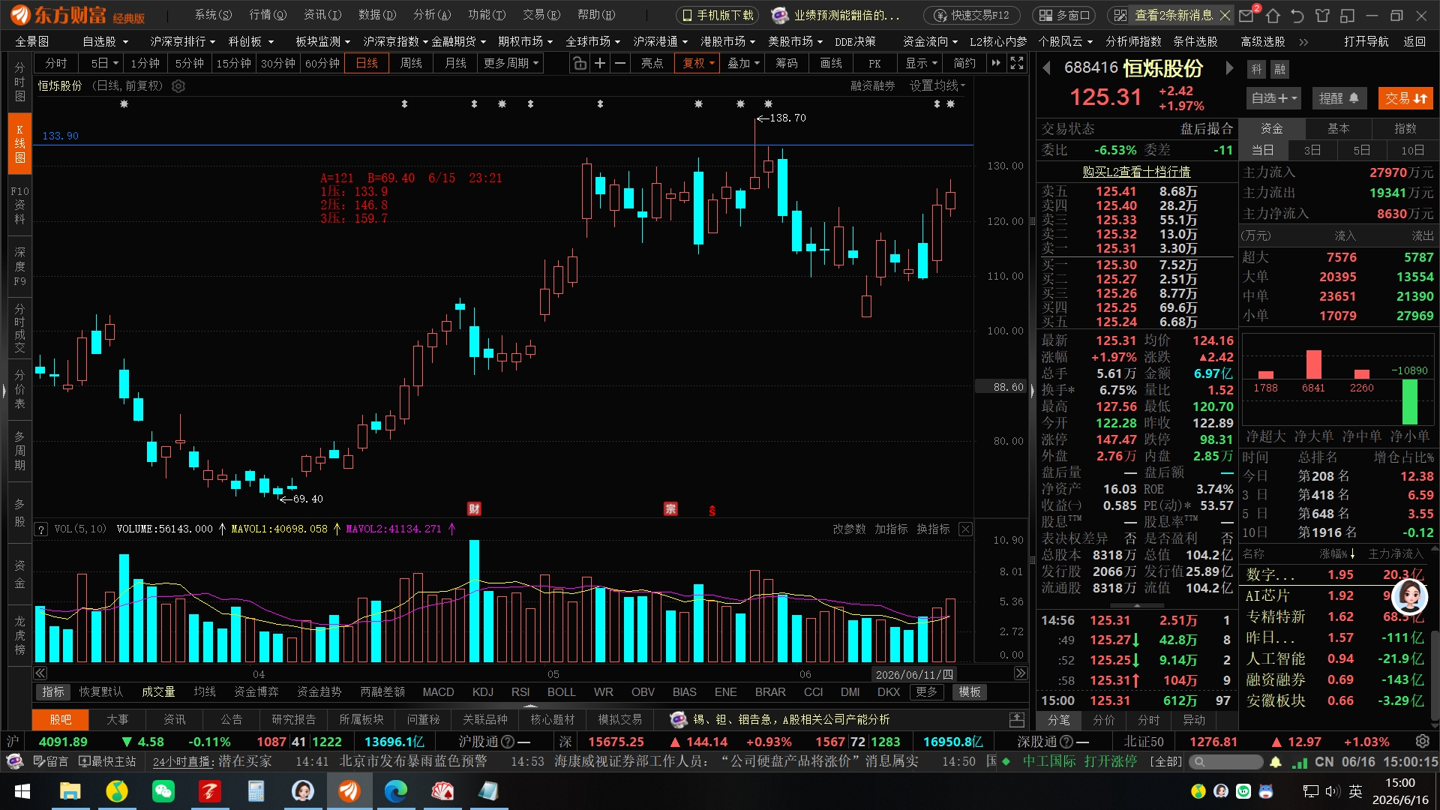Jump to chart end with right double-arrow

click(x=1021, y=673)
